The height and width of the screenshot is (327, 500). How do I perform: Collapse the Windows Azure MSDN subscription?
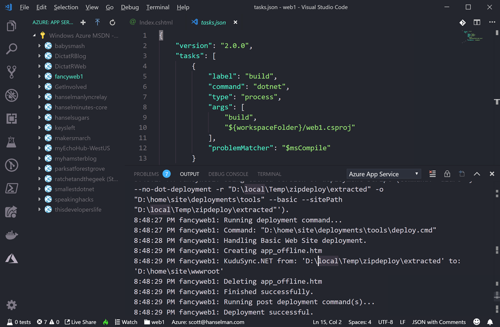34,36
